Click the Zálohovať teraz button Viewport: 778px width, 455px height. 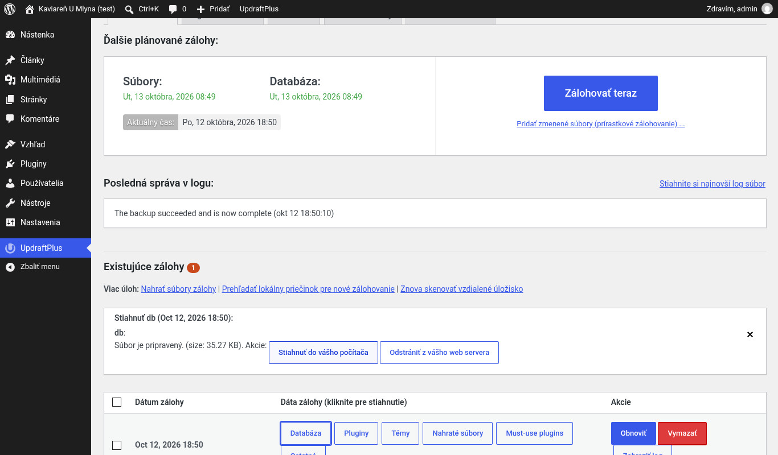[x=601, y=93]
